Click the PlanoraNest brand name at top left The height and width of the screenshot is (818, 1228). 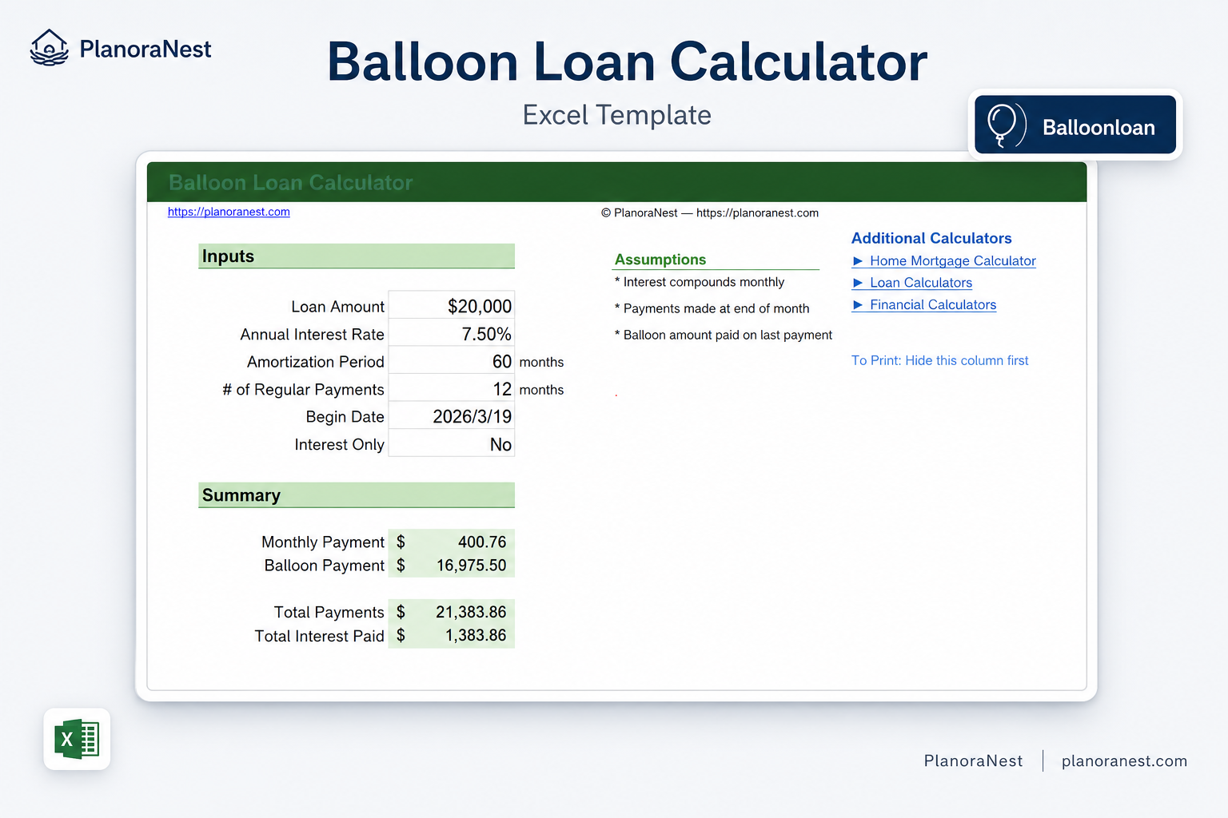(x=146, y=50)
